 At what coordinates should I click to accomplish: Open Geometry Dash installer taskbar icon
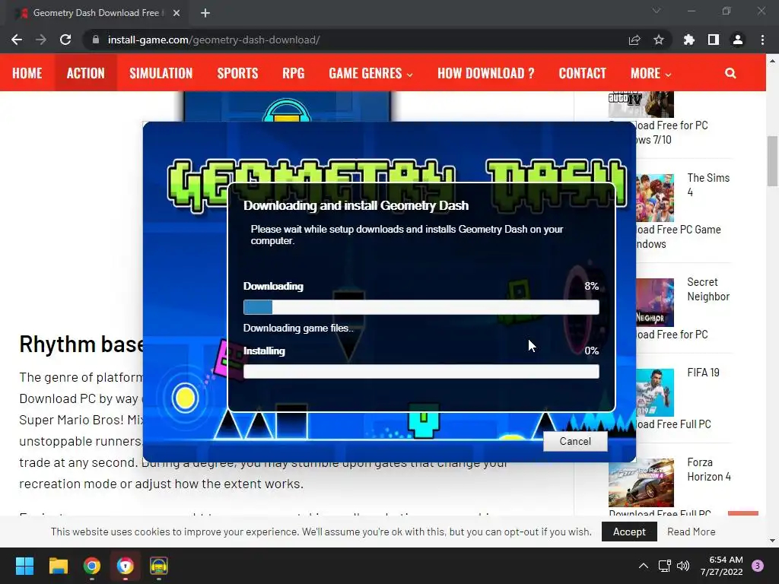coord(159,566)
